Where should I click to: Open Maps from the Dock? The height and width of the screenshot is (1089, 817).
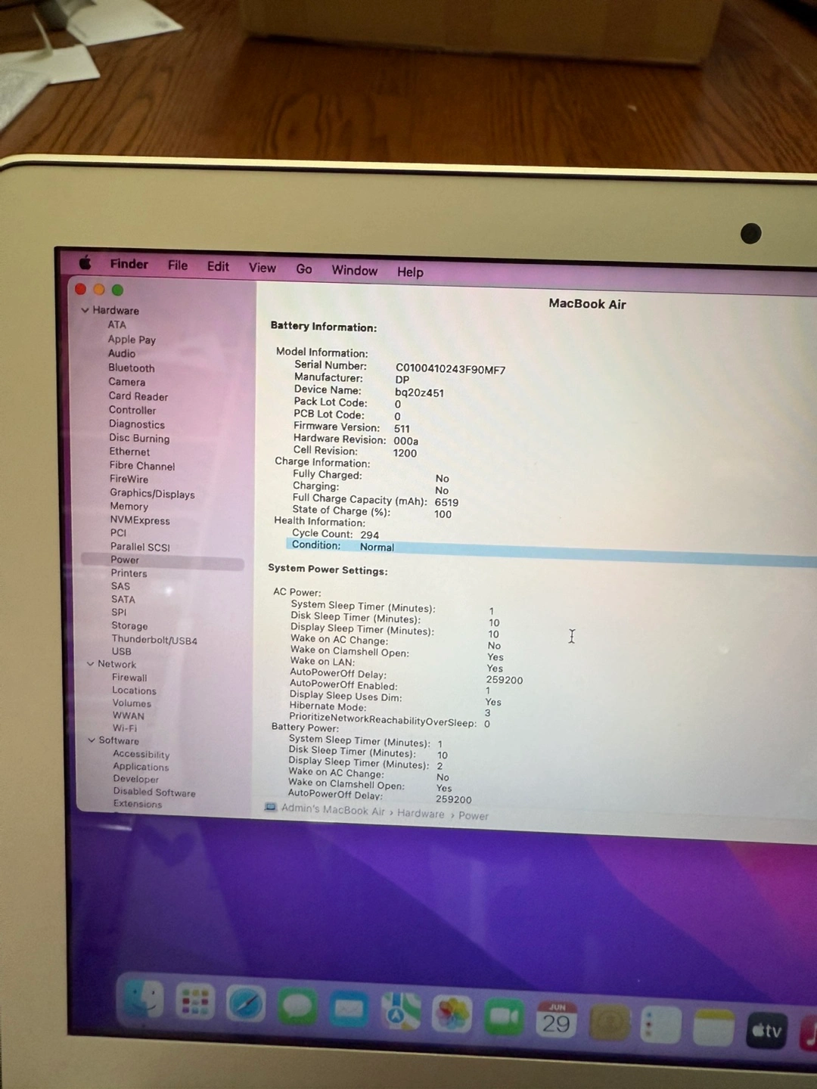pyautogui.click(x=401, y=1011)
